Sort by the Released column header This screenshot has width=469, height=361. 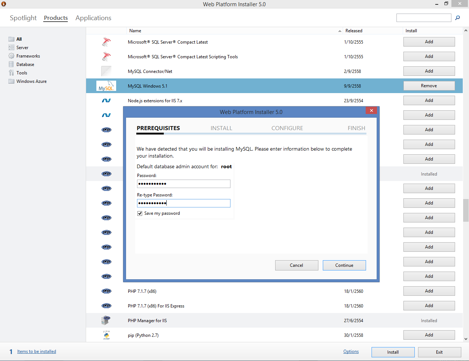coord(372,31)
